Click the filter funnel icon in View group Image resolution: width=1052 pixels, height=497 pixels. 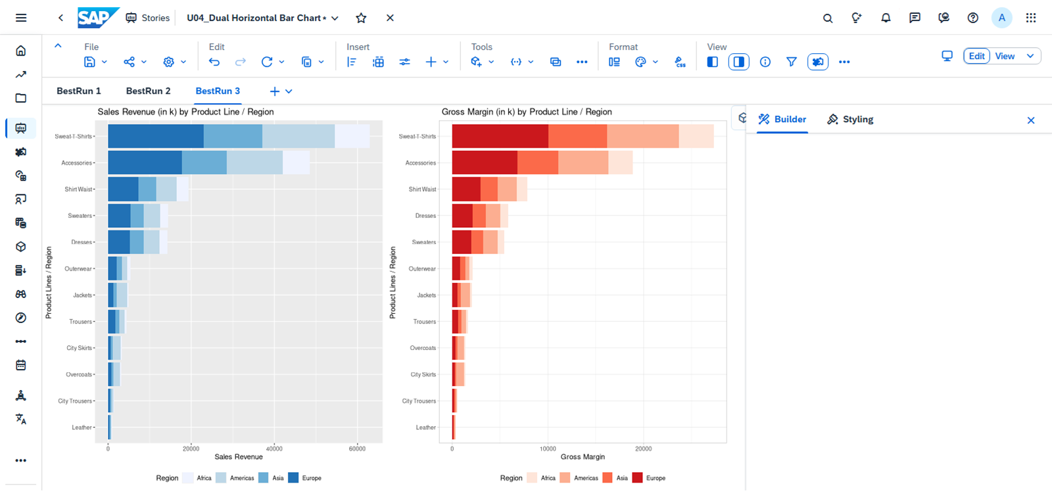[792, 62]
